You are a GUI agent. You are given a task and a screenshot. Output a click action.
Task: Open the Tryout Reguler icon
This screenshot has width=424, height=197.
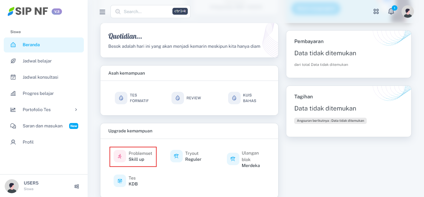coord(176,156)
